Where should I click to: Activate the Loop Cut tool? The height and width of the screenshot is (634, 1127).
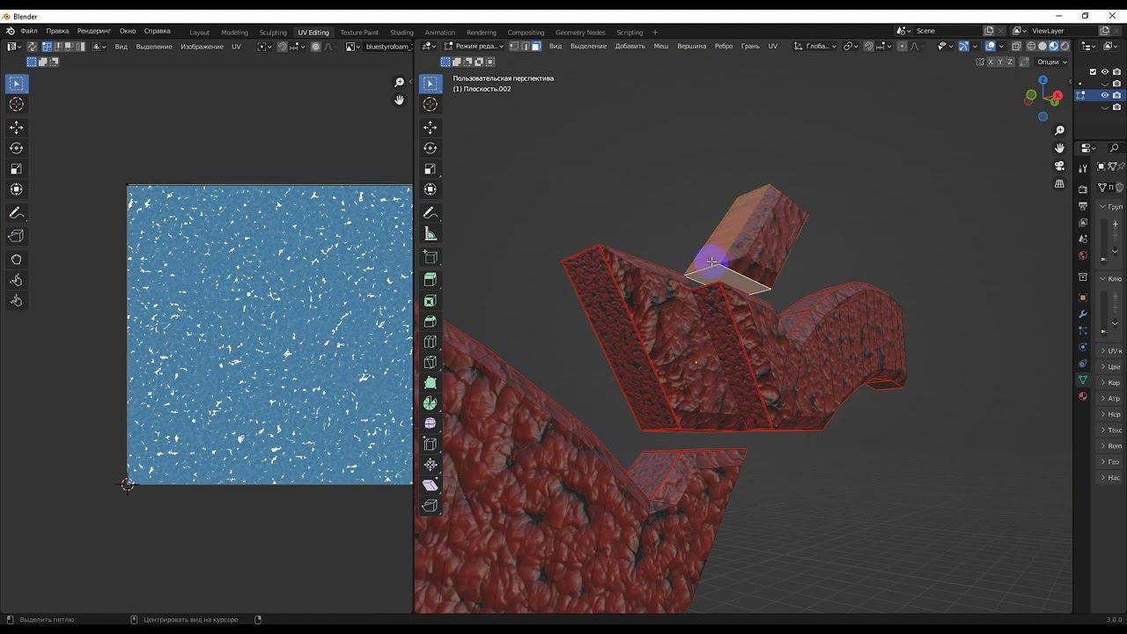click(431, 342)
